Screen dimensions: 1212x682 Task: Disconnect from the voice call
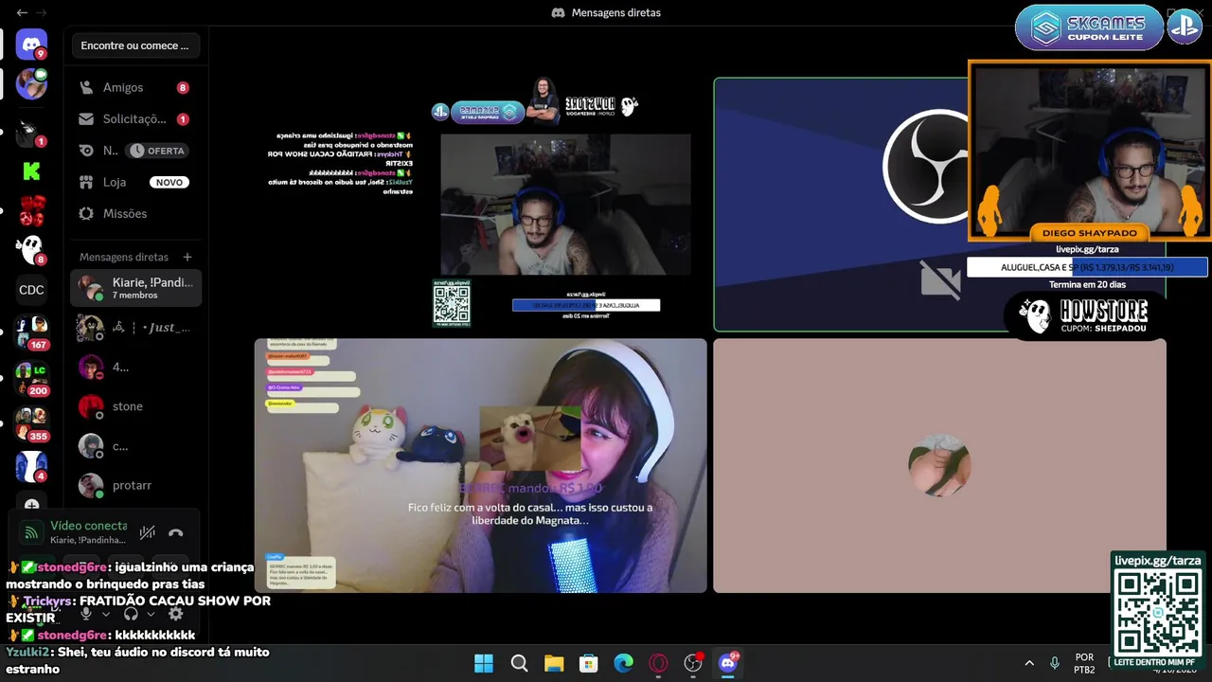(176, 533)
